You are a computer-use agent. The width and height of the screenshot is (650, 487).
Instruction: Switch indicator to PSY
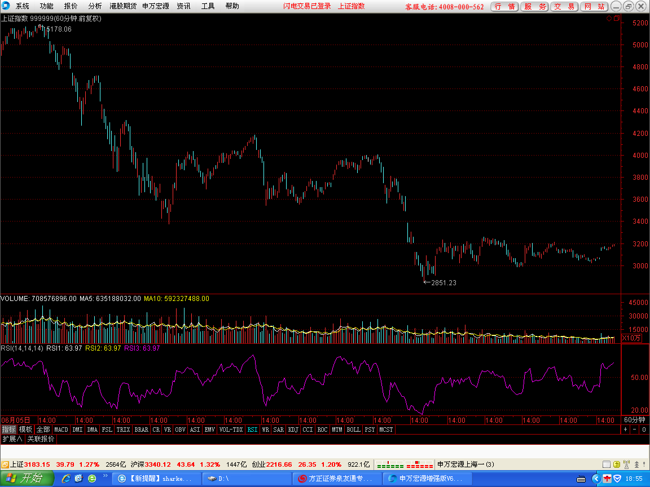click(x=370, y=430)
